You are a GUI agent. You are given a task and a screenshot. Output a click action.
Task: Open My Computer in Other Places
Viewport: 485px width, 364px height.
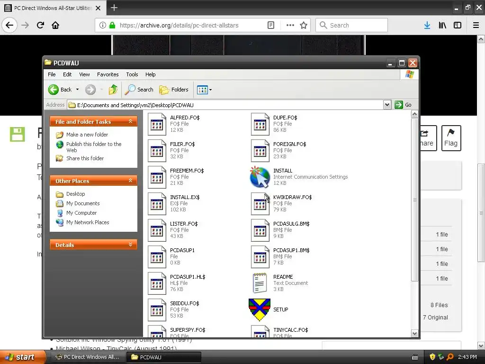81,213
